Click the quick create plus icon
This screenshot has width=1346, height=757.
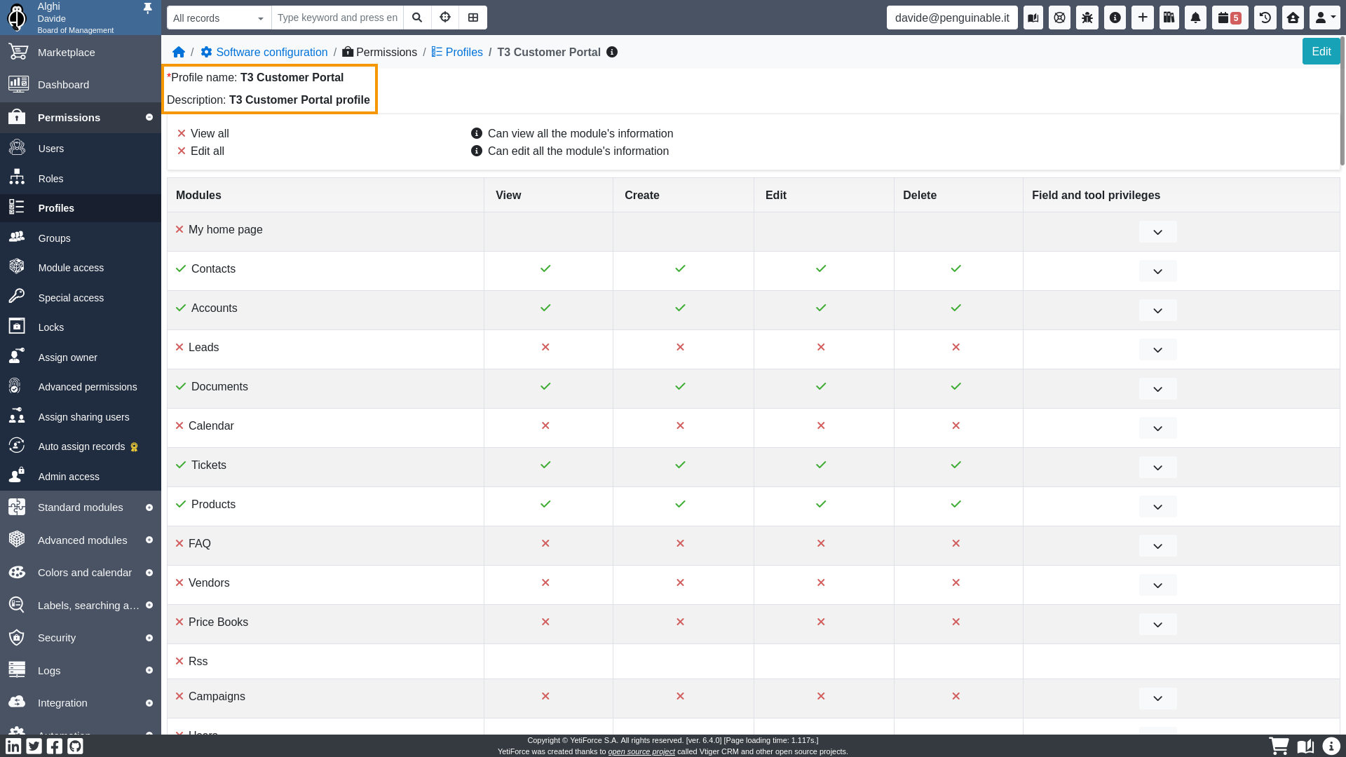(x=1143, y=18)
